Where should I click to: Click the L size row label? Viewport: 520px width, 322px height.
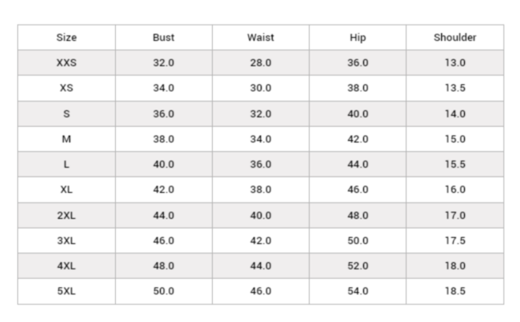click(66, 165)
